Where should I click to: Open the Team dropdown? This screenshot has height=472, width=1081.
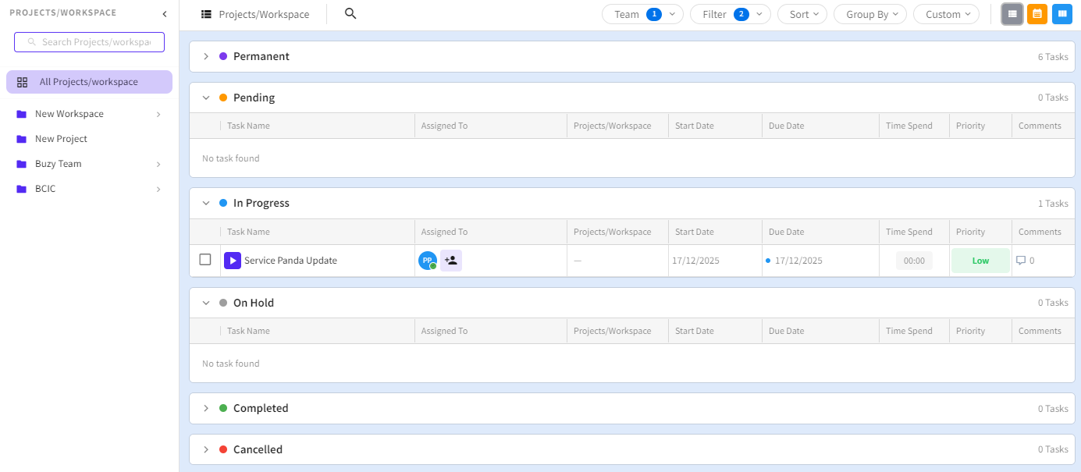pyautogui.click(x=642, y=14)
